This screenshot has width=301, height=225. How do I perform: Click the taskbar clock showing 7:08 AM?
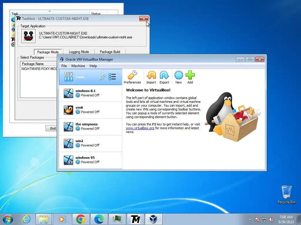[286, 219]
